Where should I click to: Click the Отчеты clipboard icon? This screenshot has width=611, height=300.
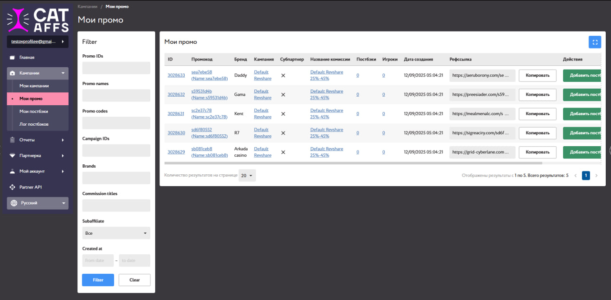[x=12, y=140]
